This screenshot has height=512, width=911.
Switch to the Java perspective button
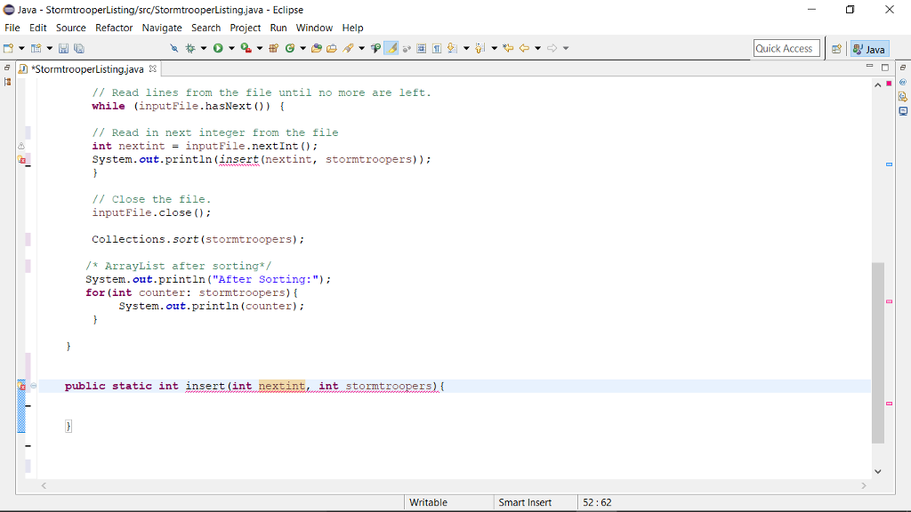(x=869, y=49)
